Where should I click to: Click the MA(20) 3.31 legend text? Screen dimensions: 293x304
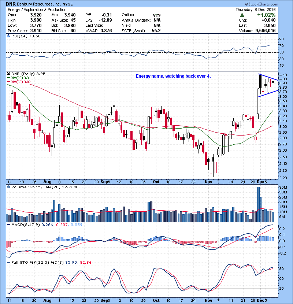(21, 78)
